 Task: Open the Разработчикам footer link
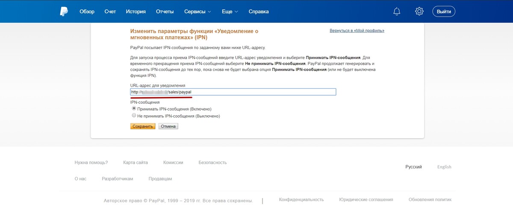(118, 179)
